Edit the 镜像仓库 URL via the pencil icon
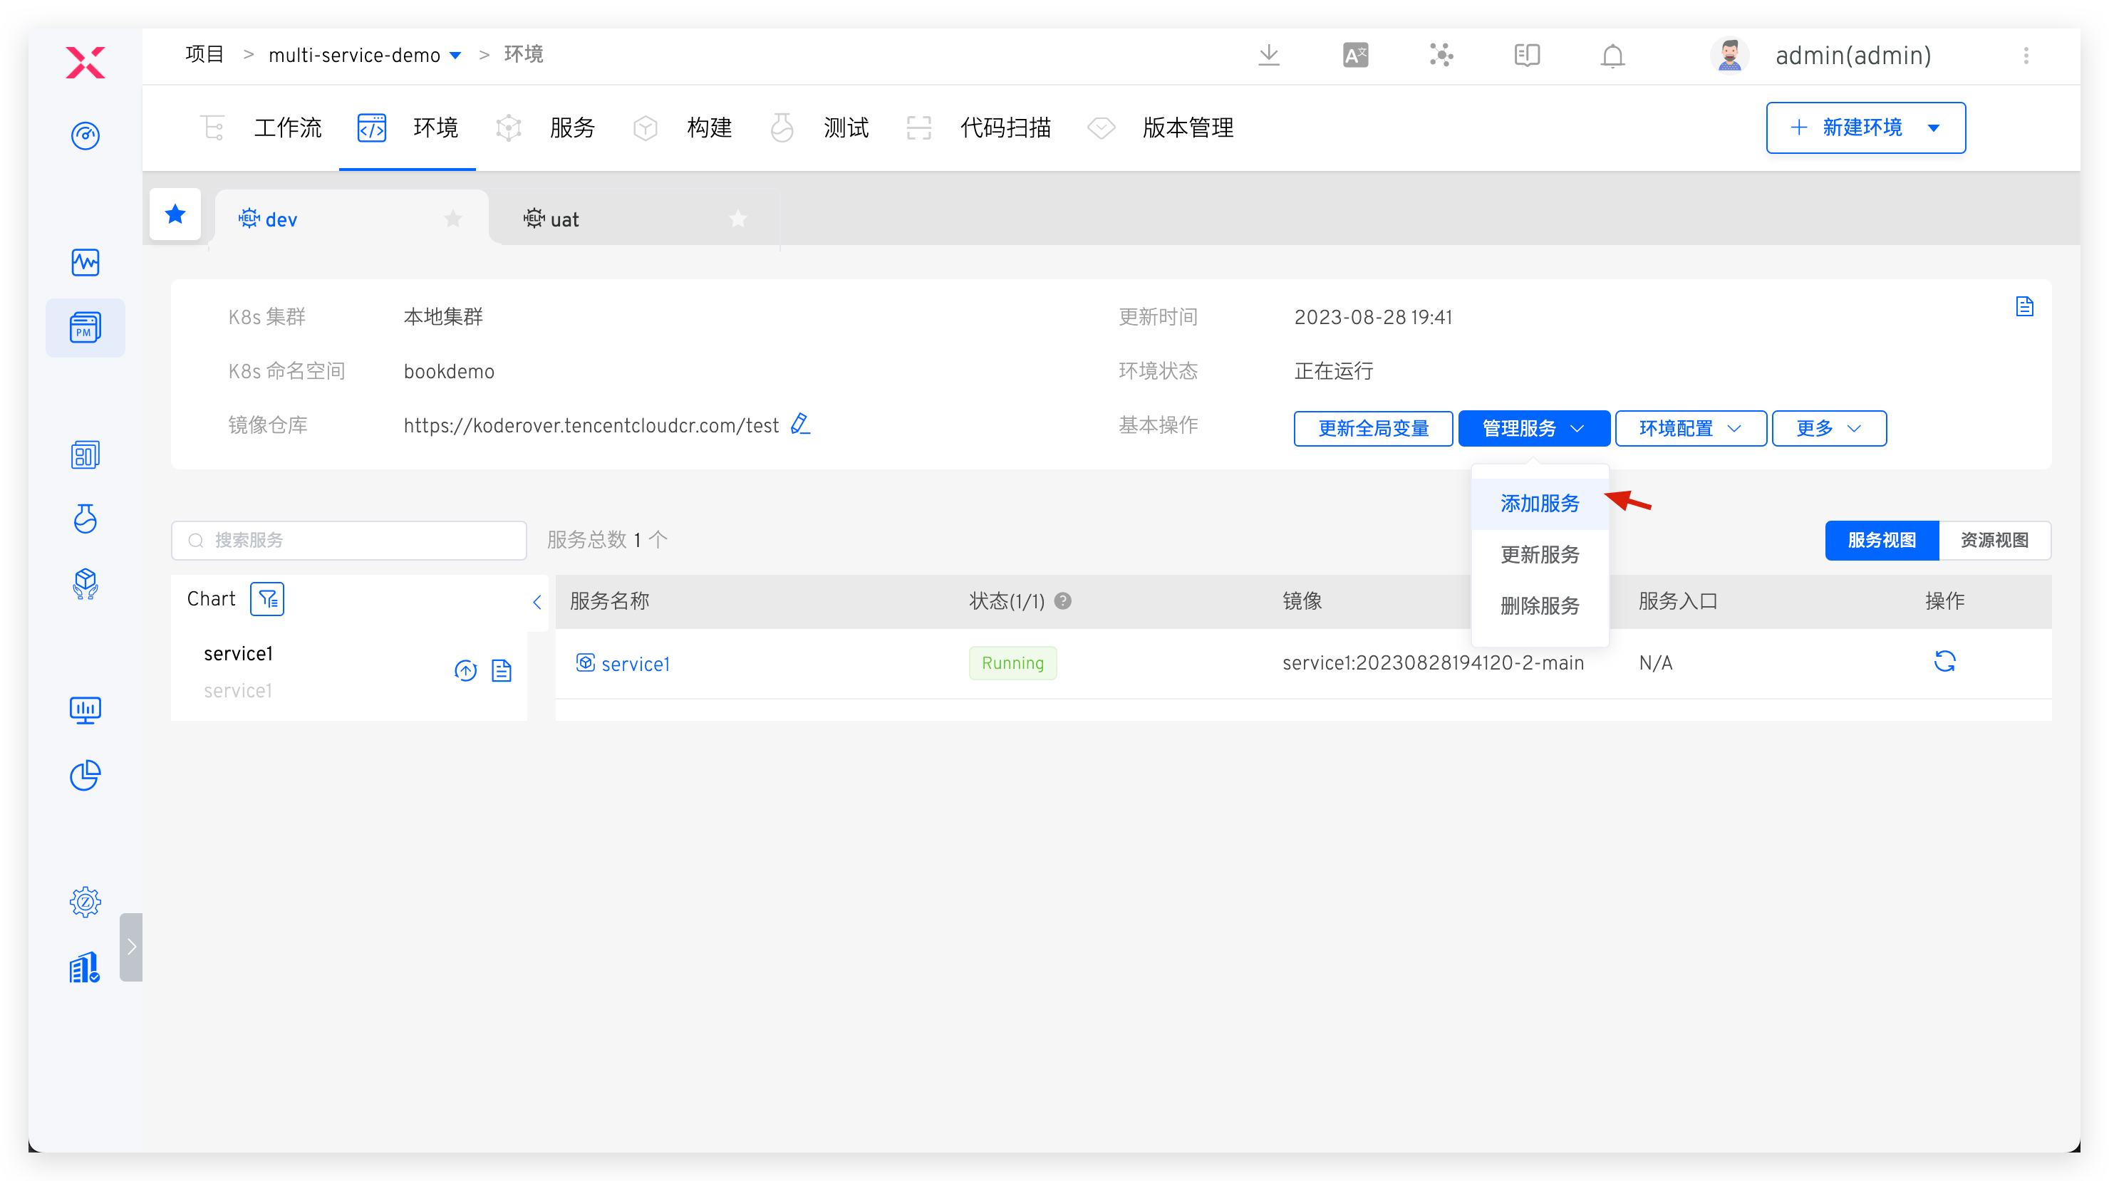 [x=800, y=424]
